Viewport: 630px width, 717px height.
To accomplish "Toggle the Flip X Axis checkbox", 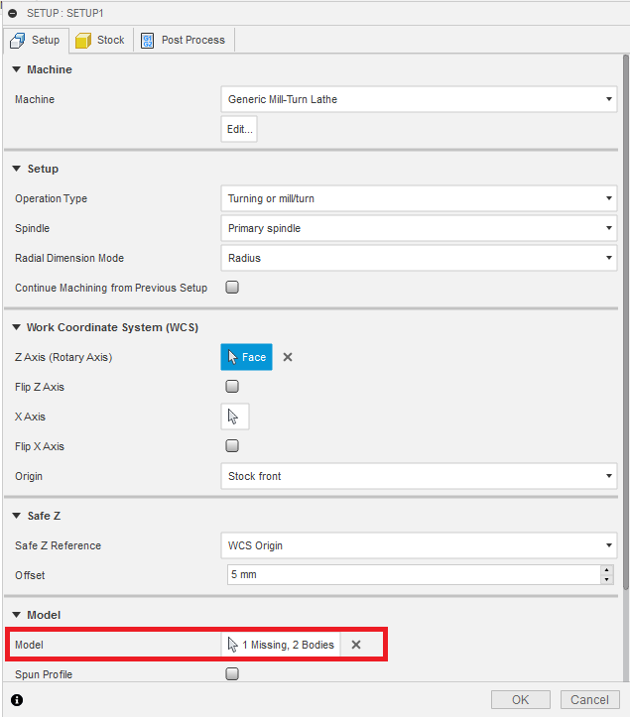I will pyautogui.click(x=232, y=446).
